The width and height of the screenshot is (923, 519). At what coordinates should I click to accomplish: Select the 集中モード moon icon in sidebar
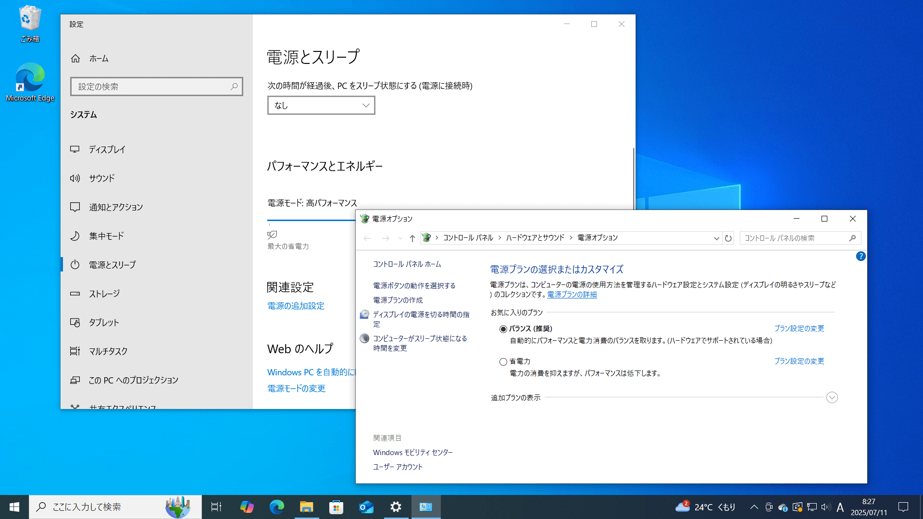(x=75, y=236)
